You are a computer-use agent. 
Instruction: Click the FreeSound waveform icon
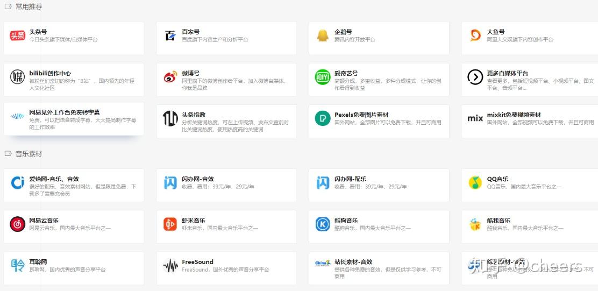(x=170, y=266)
